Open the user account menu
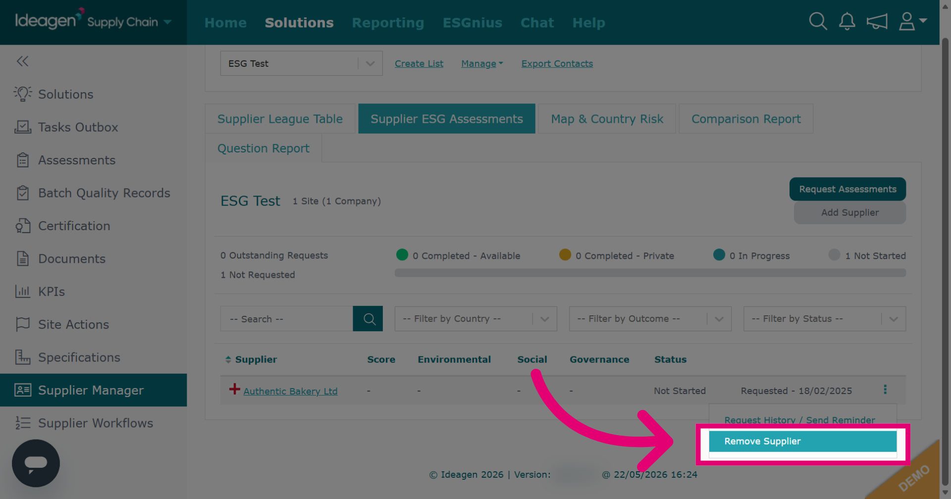The image size is (951, 499). [912, 21]
